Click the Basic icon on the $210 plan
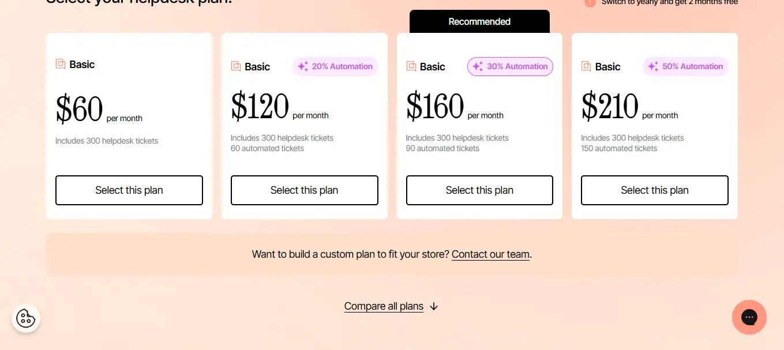Screen dimensions: 784x350 [x=586, y=66]
